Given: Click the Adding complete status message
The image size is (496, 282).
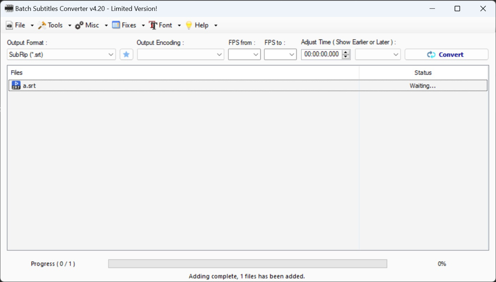Looking at the screenshot, I should pos(247,276).
